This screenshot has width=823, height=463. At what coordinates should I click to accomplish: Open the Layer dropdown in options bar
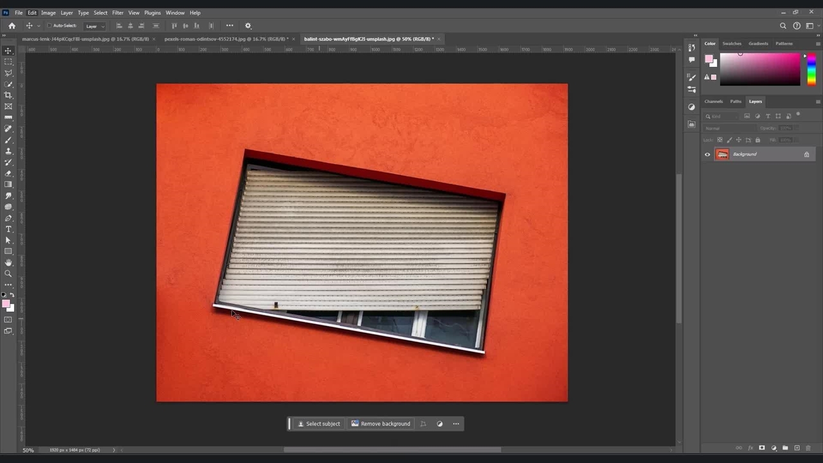(95, 26)
